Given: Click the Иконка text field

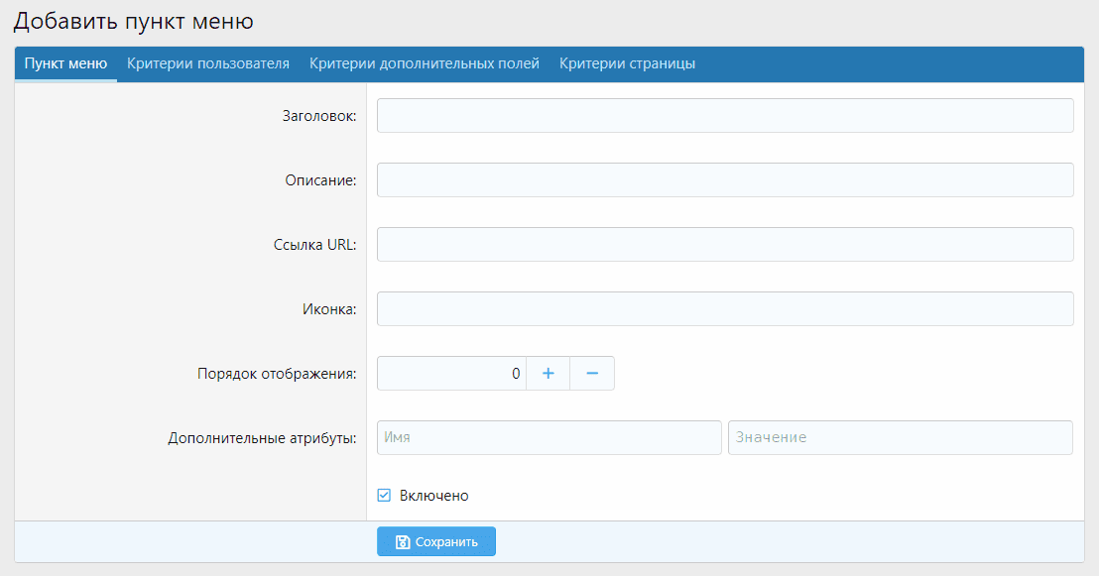Looking at the screenshot, I should point(725,308).
